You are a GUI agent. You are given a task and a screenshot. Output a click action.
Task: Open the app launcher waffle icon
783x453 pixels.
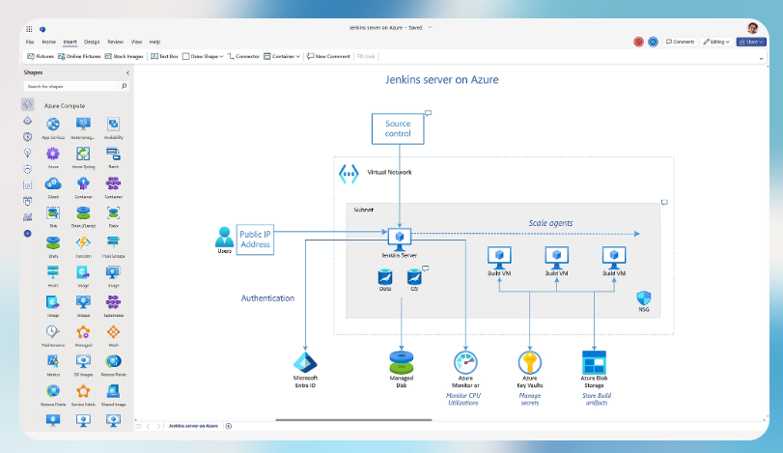click(x=30, y=30)
